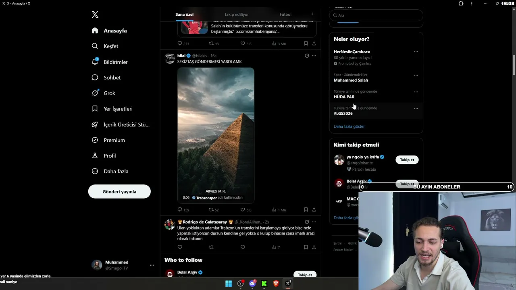Reply to Rodrigo de Galatasaray's post
516x290 pixels.
[x=180, y=247]
